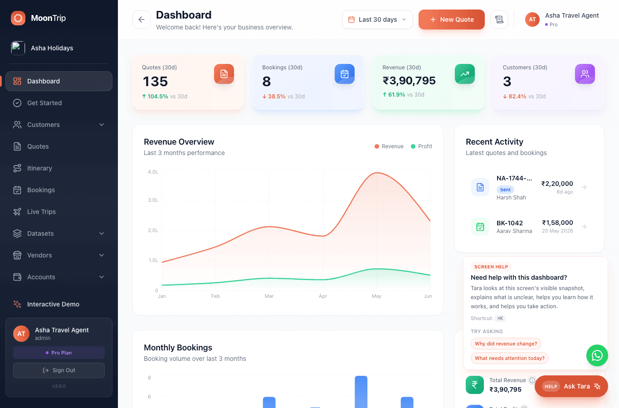Click the Monthly Bookings heading
The width and height of the screenshot is (619, 408).
pyautogui.click(x=178, y=348)
